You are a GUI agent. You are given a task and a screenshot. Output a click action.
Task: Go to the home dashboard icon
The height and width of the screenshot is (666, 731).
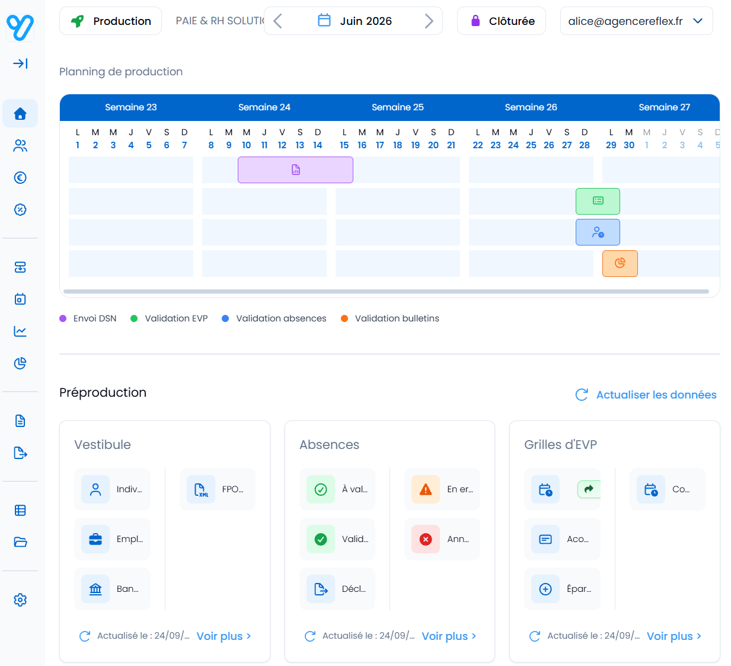point(20,113)
